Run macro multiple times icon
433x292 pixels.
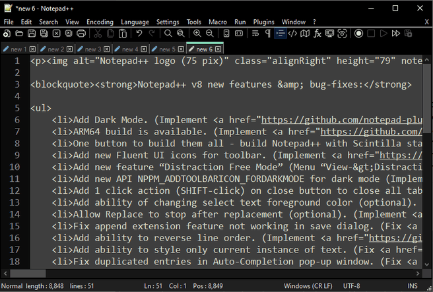396,34
